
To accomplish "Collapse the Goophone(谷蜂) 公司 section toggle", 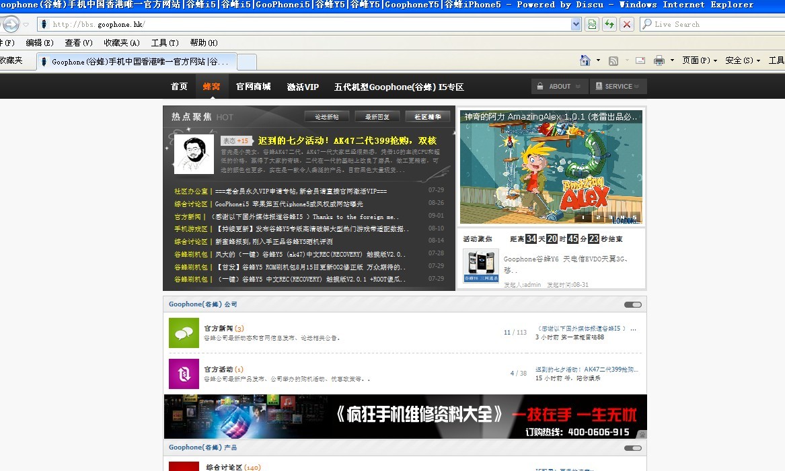I will coord(633,304).
